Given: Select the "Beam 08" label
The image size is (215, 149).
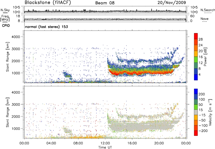Looking at the screenshot, I should click(x=105, y=3).
